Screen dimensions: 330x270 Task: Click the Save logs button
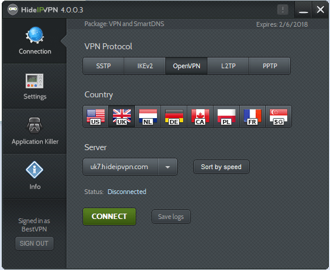point(171,217)
